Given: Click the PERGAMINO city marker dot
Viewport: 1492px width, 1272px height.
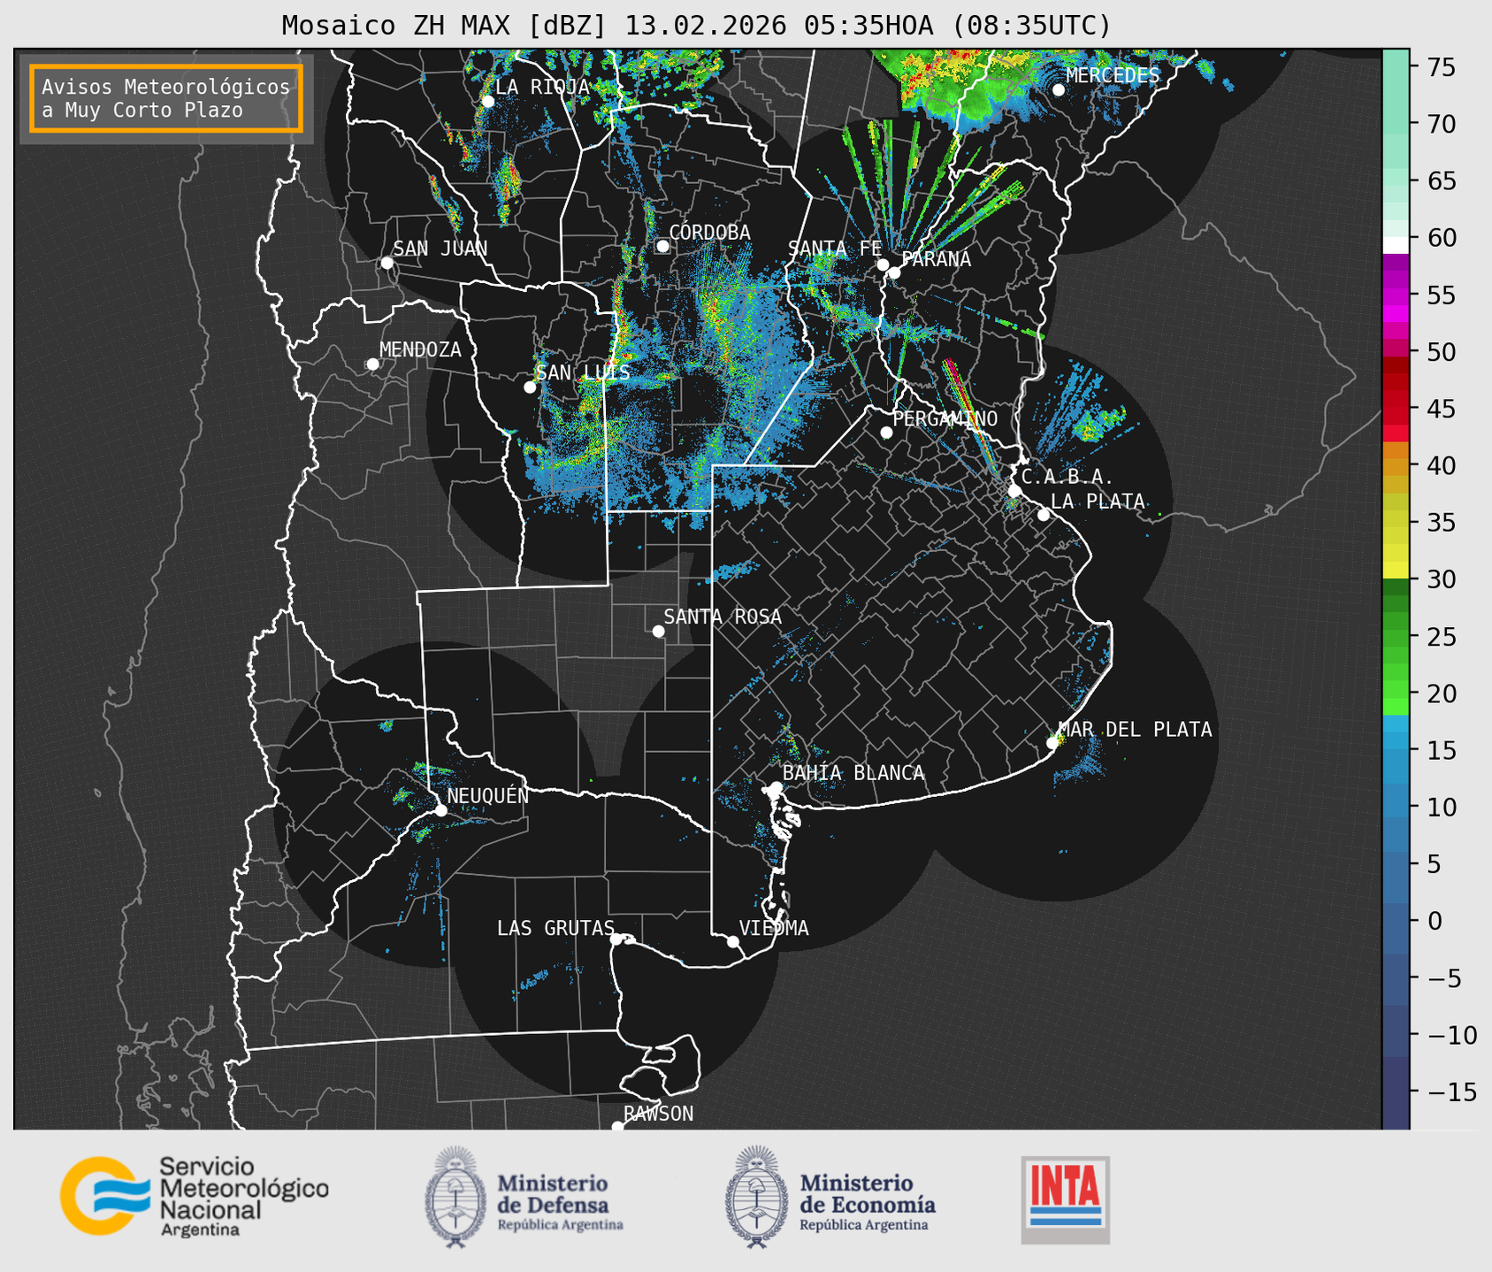Looking at the screenshot, I should pos(886,433).
